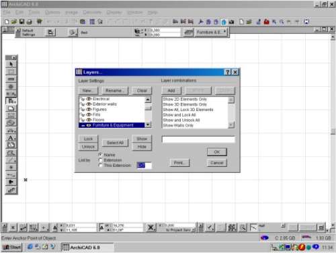
Task: Click the magnifier icon in the bottom toolbar
Action: point(243,227)
